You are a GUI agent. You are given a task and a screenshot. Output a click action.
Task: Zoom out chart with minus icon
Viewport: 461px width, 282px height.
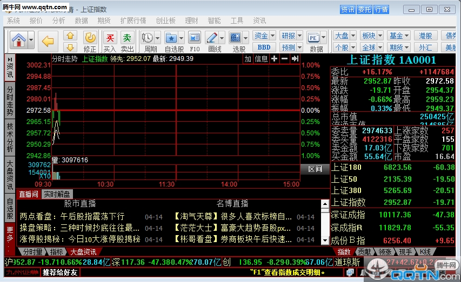tap(284, 59)
